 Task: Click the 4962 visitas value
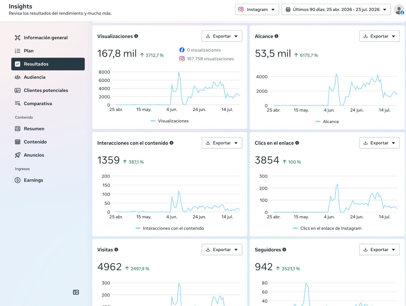110,267
